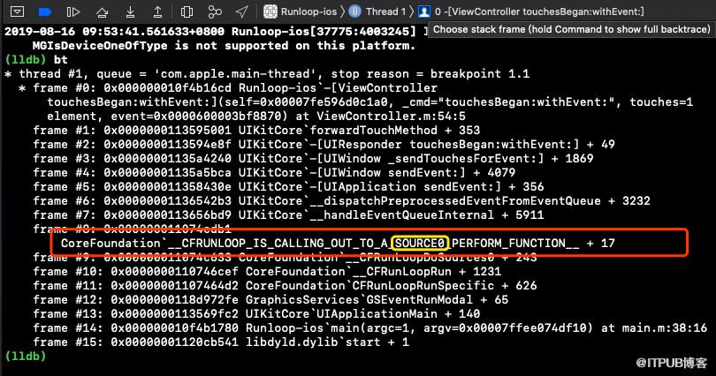Click the Thread 1 icon

pos(354,11)
